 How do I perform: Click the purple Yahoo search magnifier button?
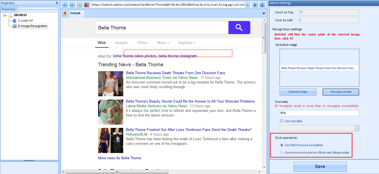click(239, 28)
